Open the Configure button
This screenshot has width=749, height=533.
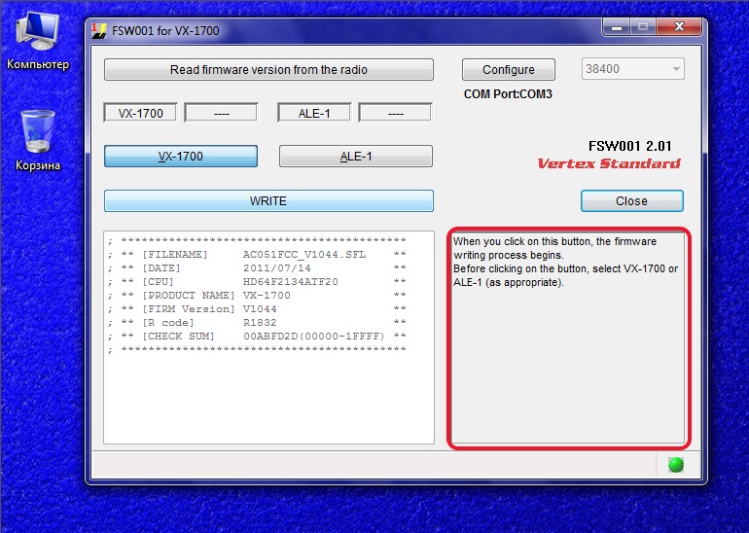508,70
